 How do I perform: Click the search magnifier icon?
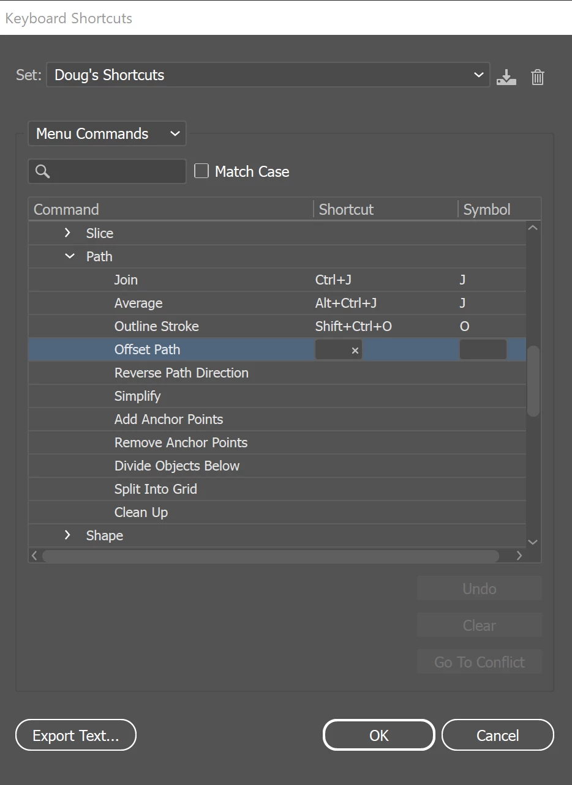[x=42, y=171]
